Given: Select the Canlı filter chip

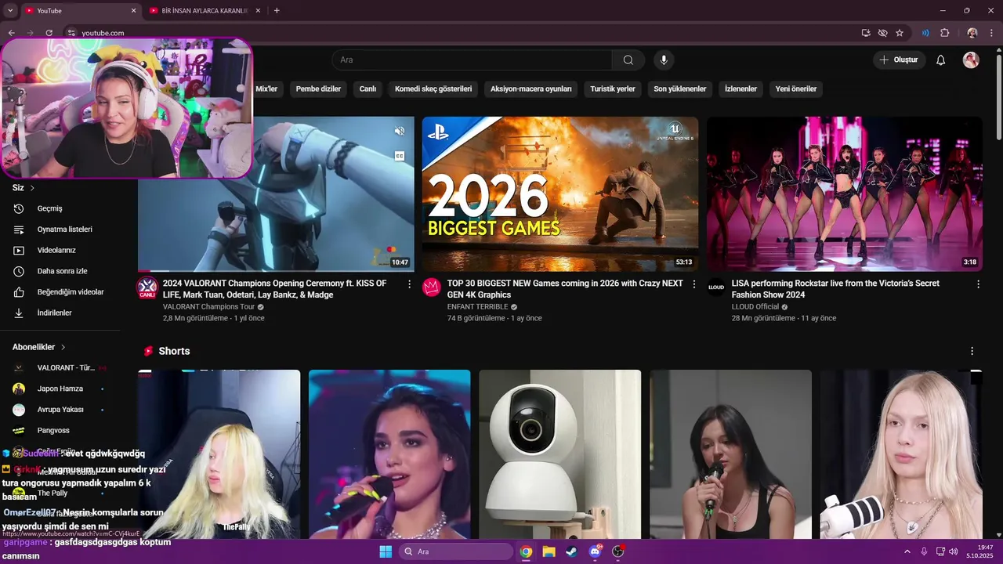Looking at the screenshot, I should coord(368,89).
